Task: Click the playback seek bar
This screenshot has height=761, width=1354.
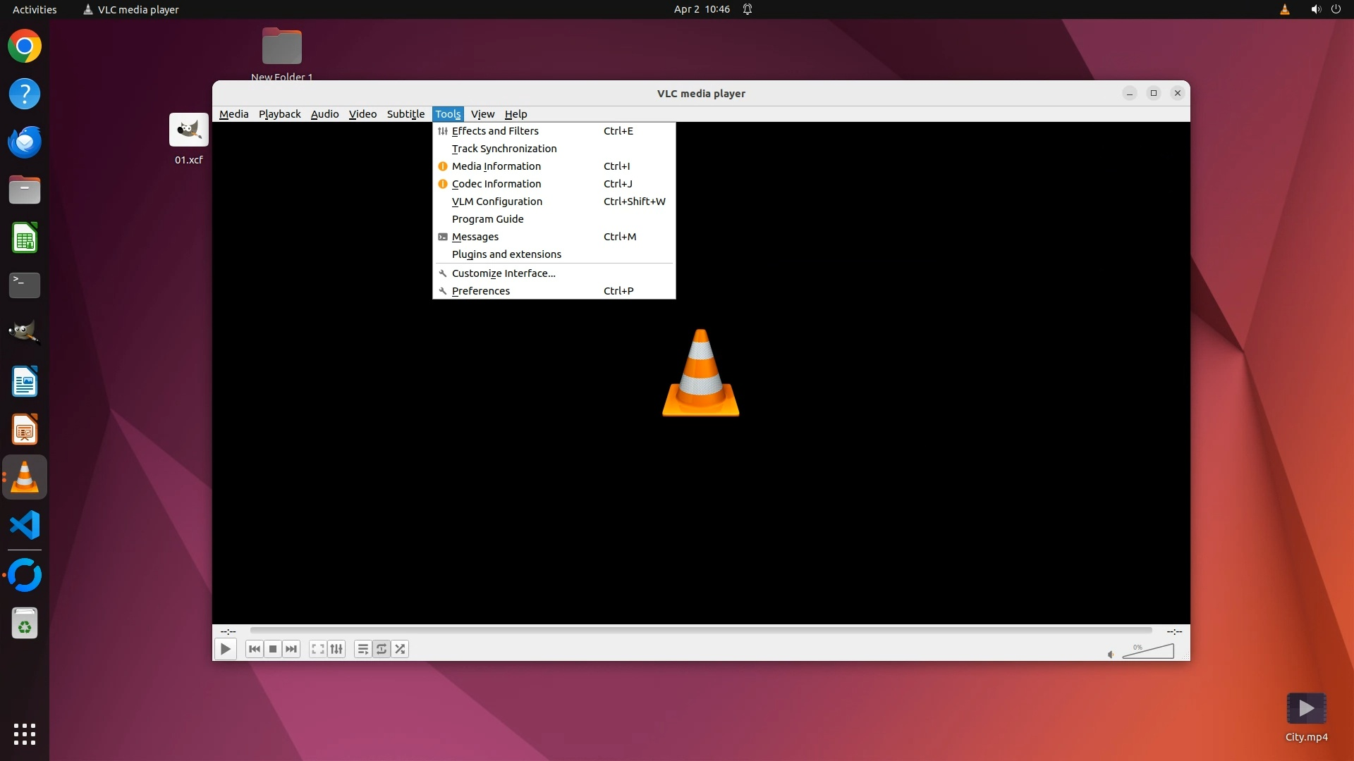Action: 700,630
